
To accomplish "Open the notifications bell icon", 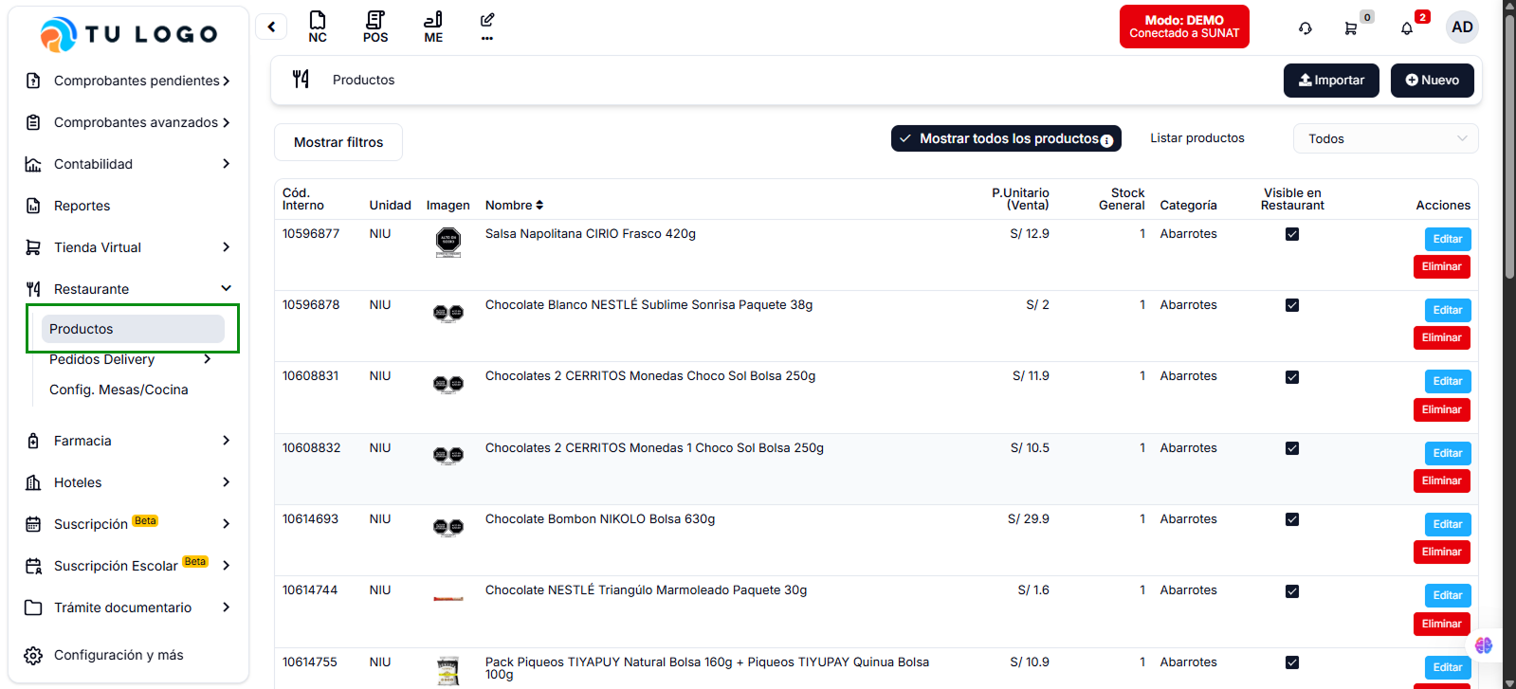I will coord(1407,28).
